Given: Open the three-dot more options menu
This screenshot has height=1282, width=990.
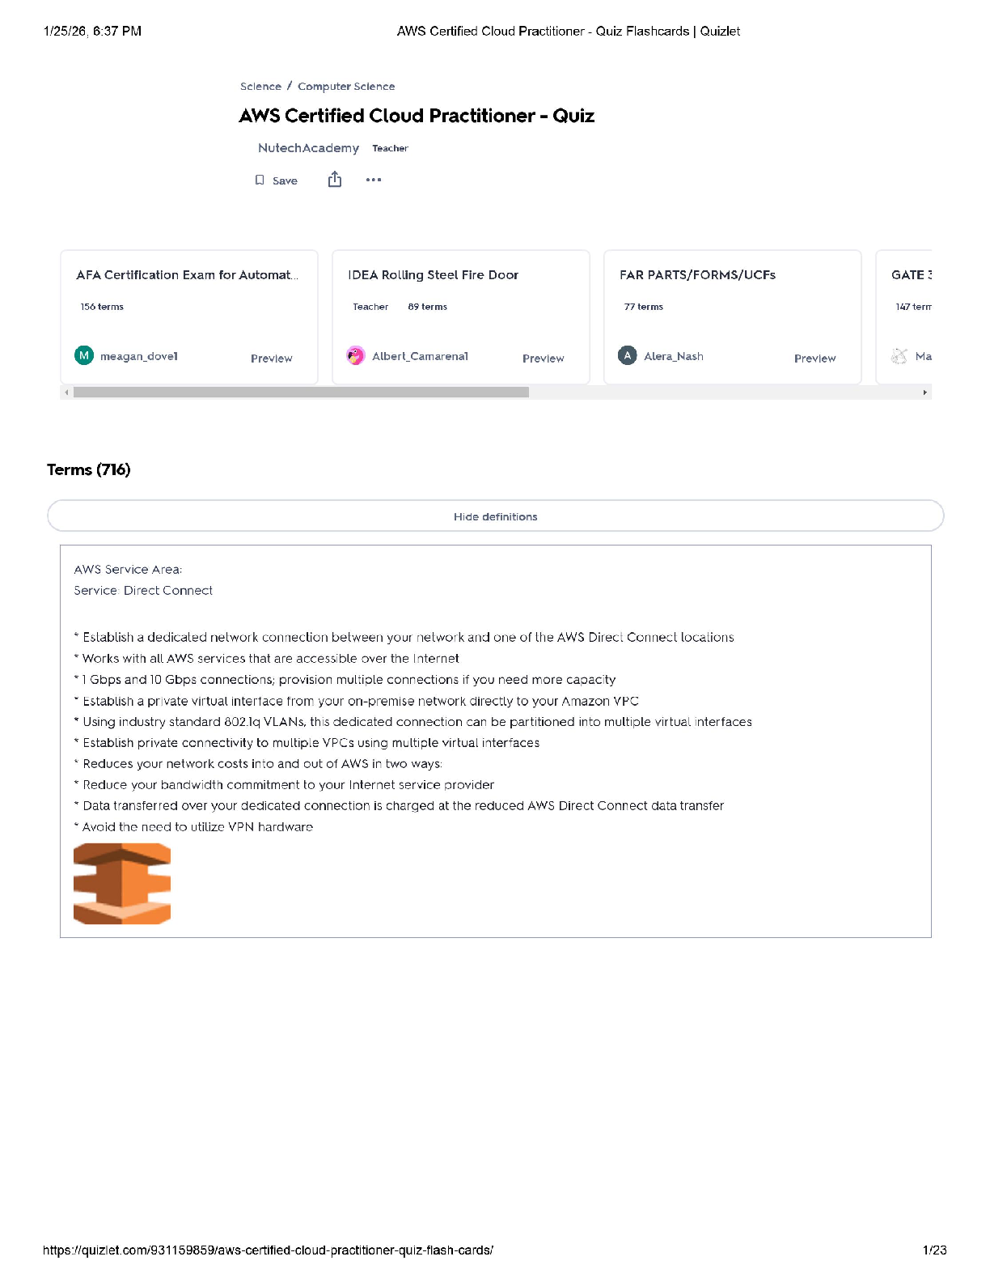Looking at the screenshot, I should pyautogui.click(x=374, y=180).
